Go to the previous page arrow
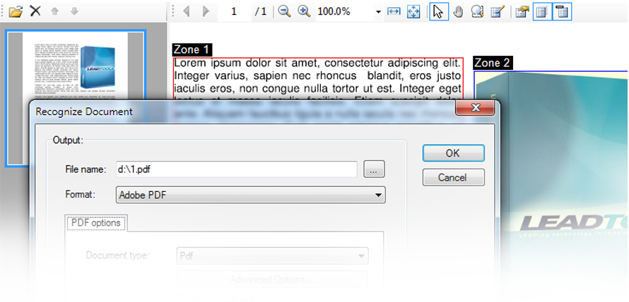This screenshot has height=302, width=629. pos(187,11)
